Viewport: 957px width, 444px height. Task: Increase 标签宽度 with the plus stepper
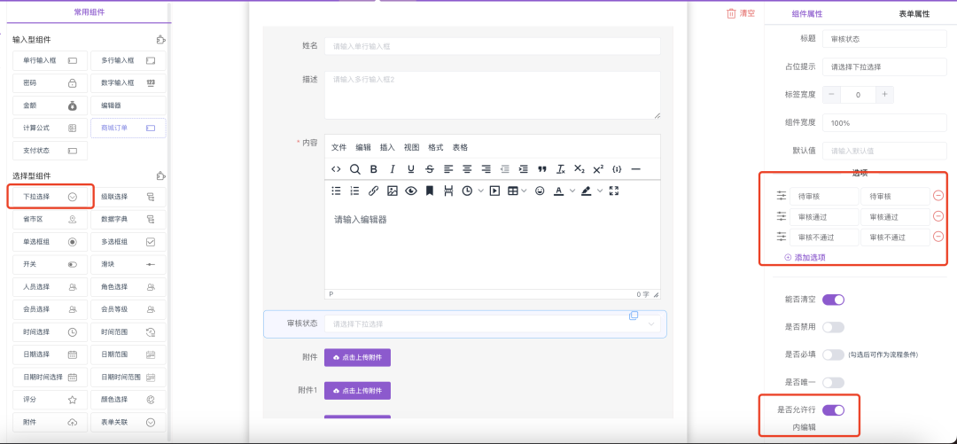884,95
